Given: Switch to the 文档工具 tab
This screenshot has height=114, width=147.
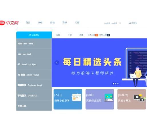Looking at the screenshot, I should pos(103,35).
